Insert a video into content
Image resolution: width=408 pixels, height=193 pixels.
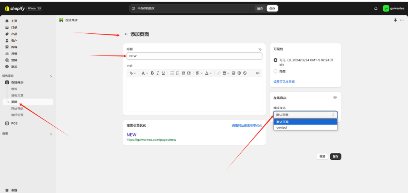click(239, 73)
